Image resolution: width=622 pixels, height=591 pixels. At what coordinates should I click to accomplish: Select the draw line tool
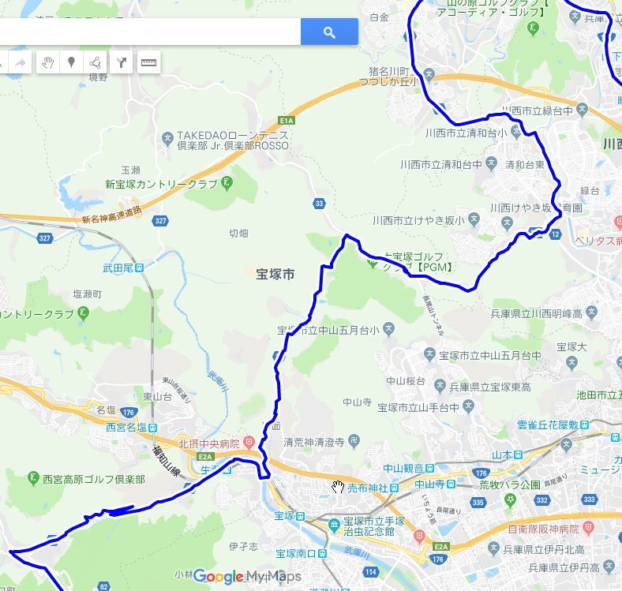(x=96, y=62)
